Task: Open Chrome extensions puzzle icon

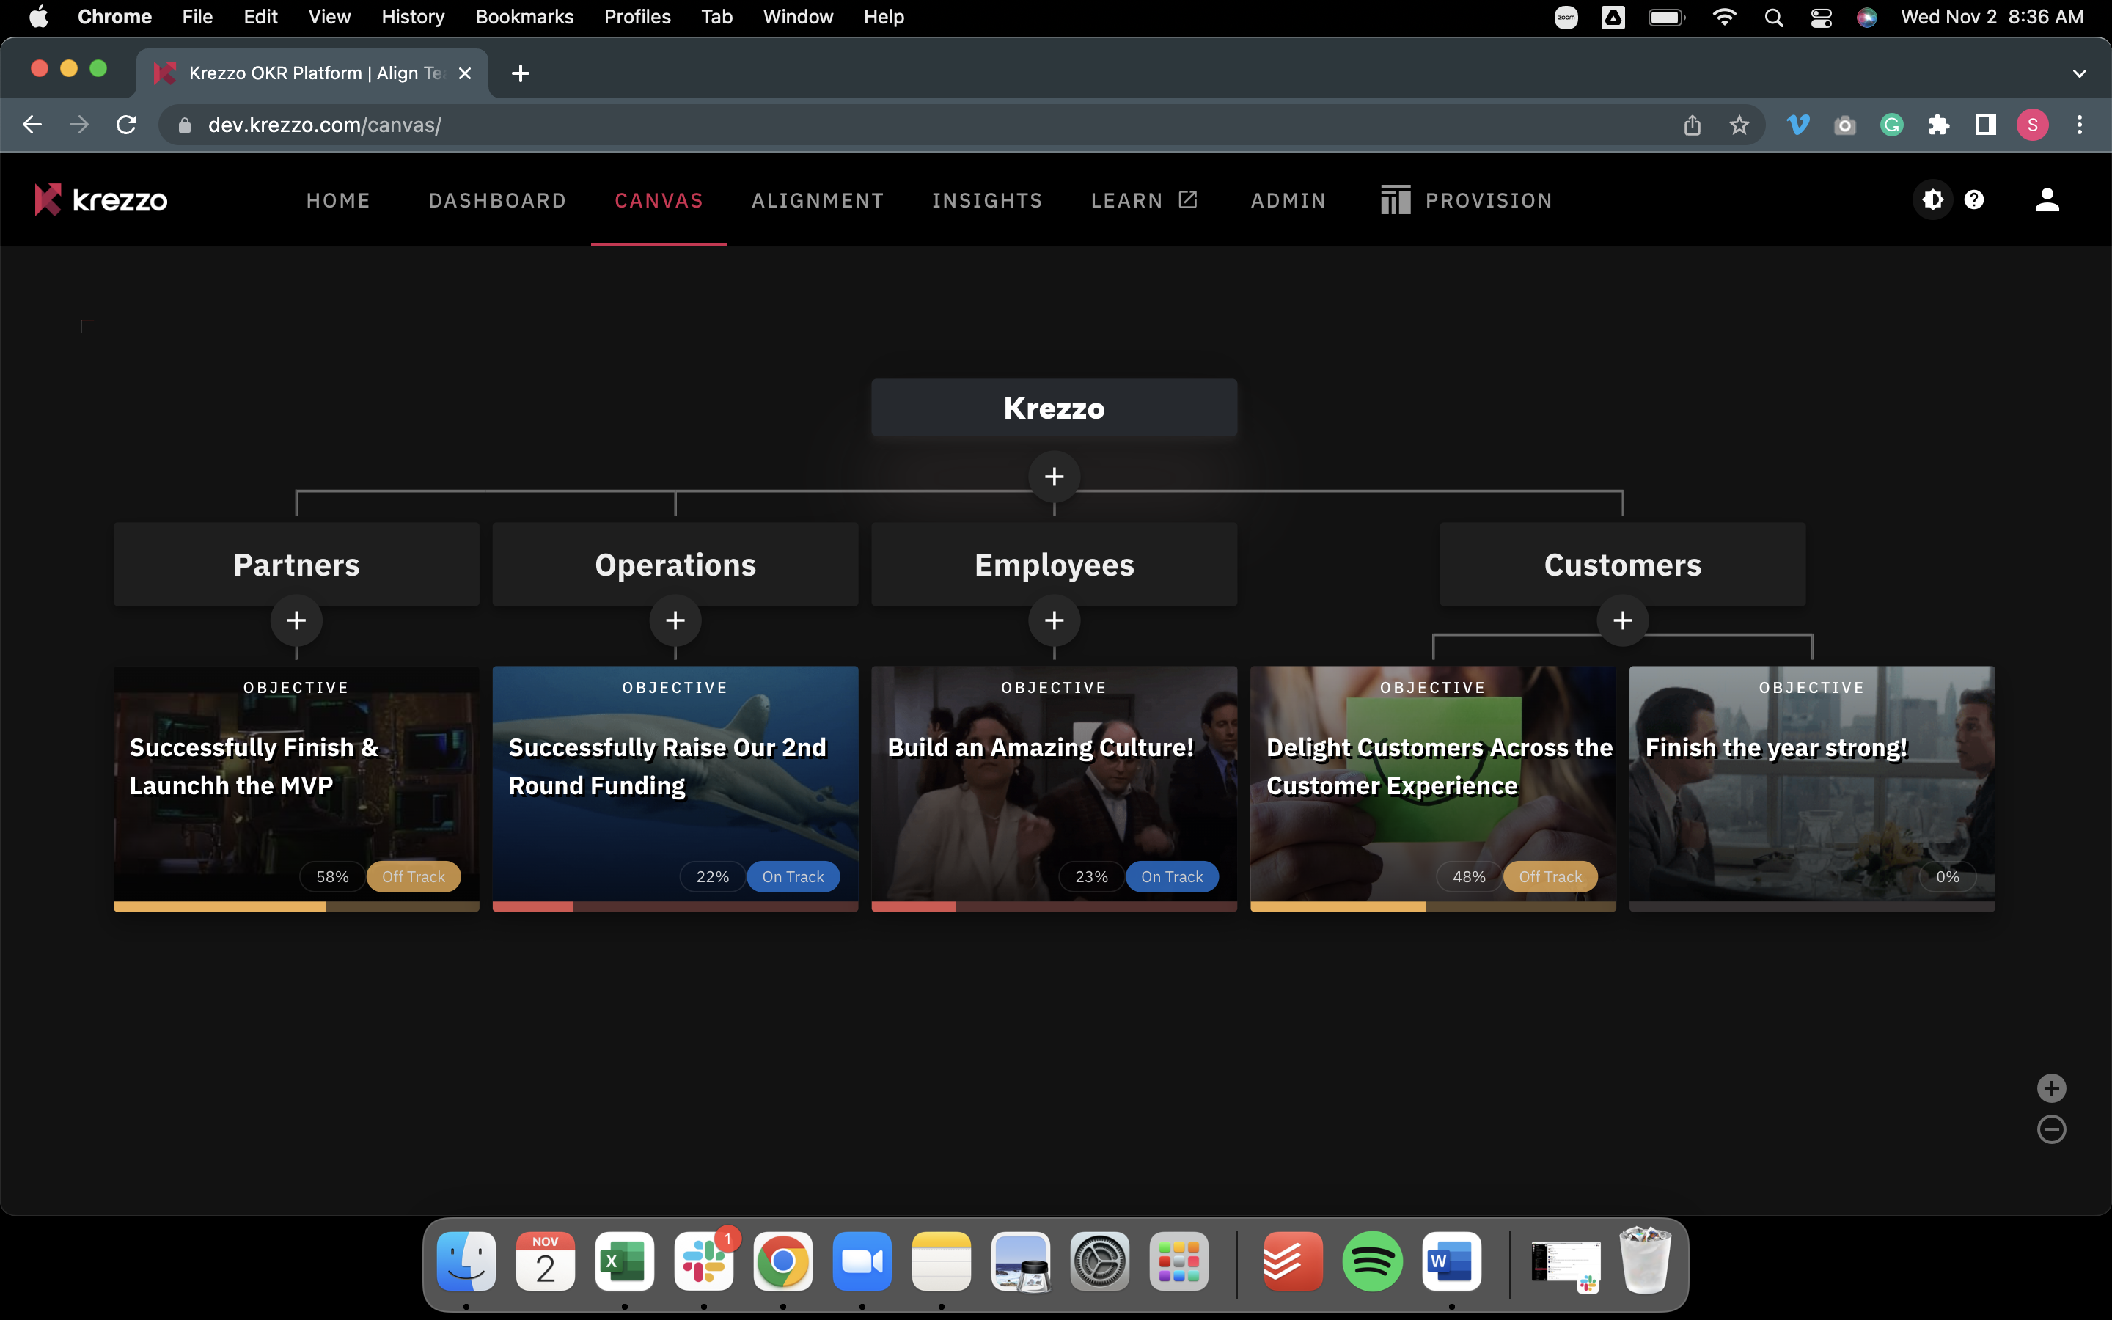Action: point(1938,125)
